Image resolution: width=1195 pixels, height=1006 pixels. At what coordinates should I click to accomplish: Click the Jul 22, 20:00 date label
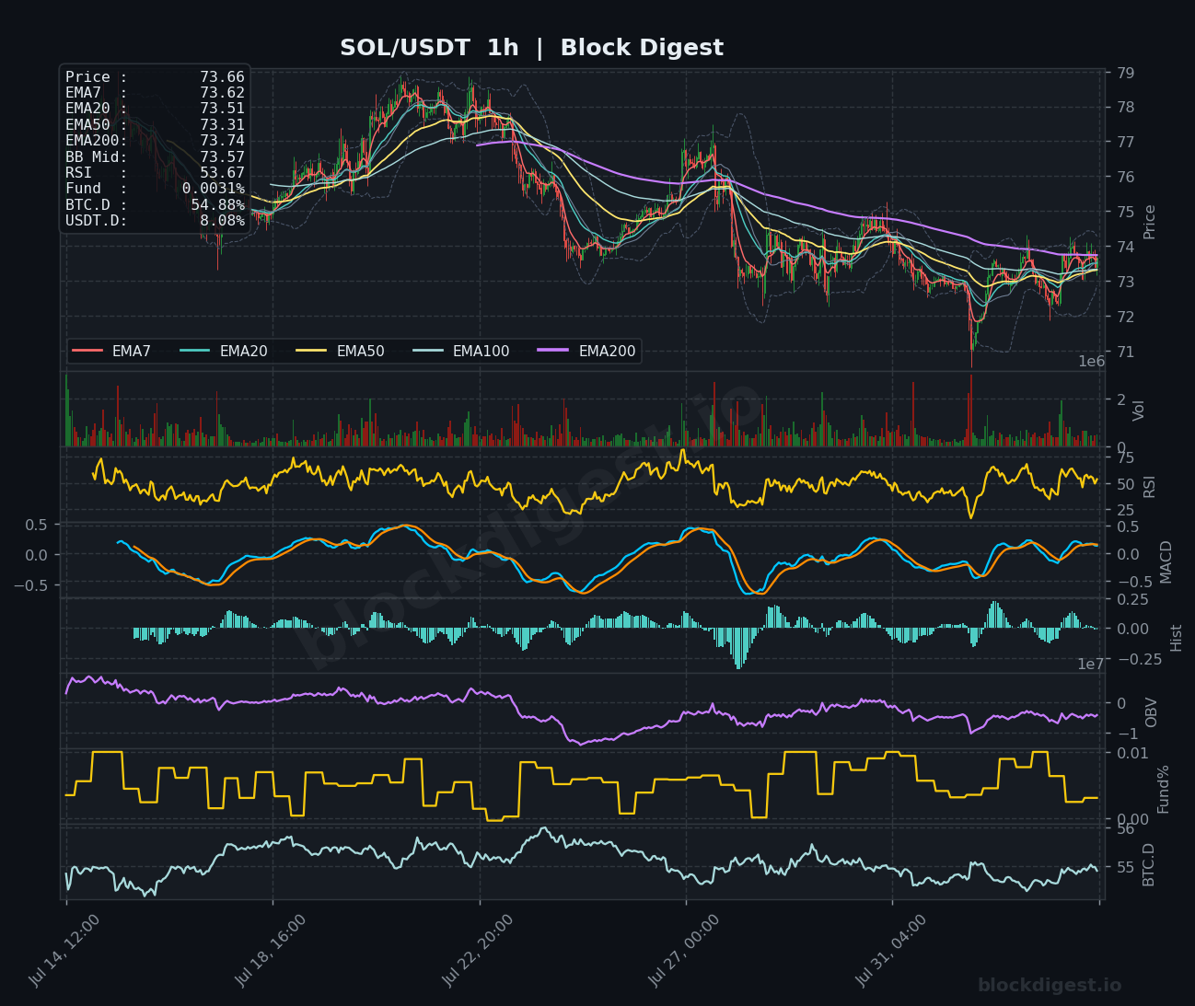click(x=479, y=950)
